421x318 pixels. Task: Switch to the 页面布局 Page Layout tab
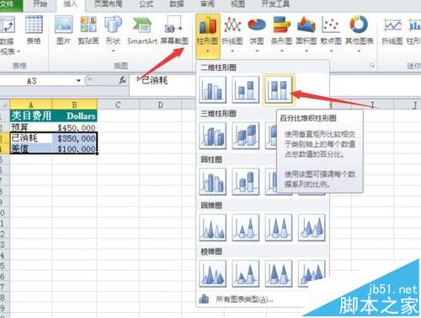tap(108, 4)
